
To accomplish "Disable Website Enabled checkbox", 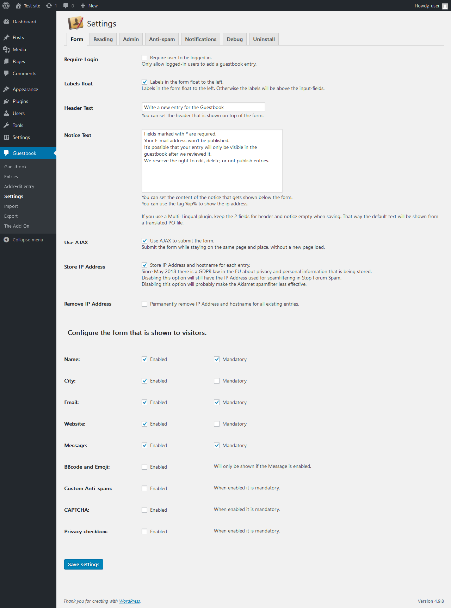I will click(x=144, y=424).
